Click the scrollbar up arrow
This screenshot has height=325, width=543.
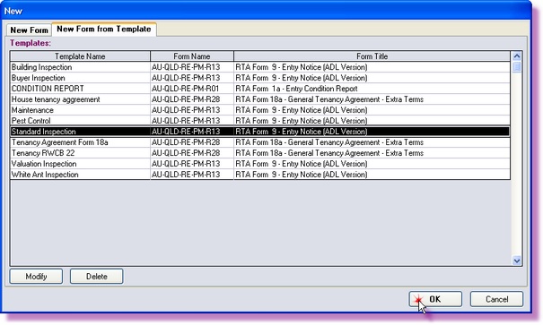click(x=517, y=56)
